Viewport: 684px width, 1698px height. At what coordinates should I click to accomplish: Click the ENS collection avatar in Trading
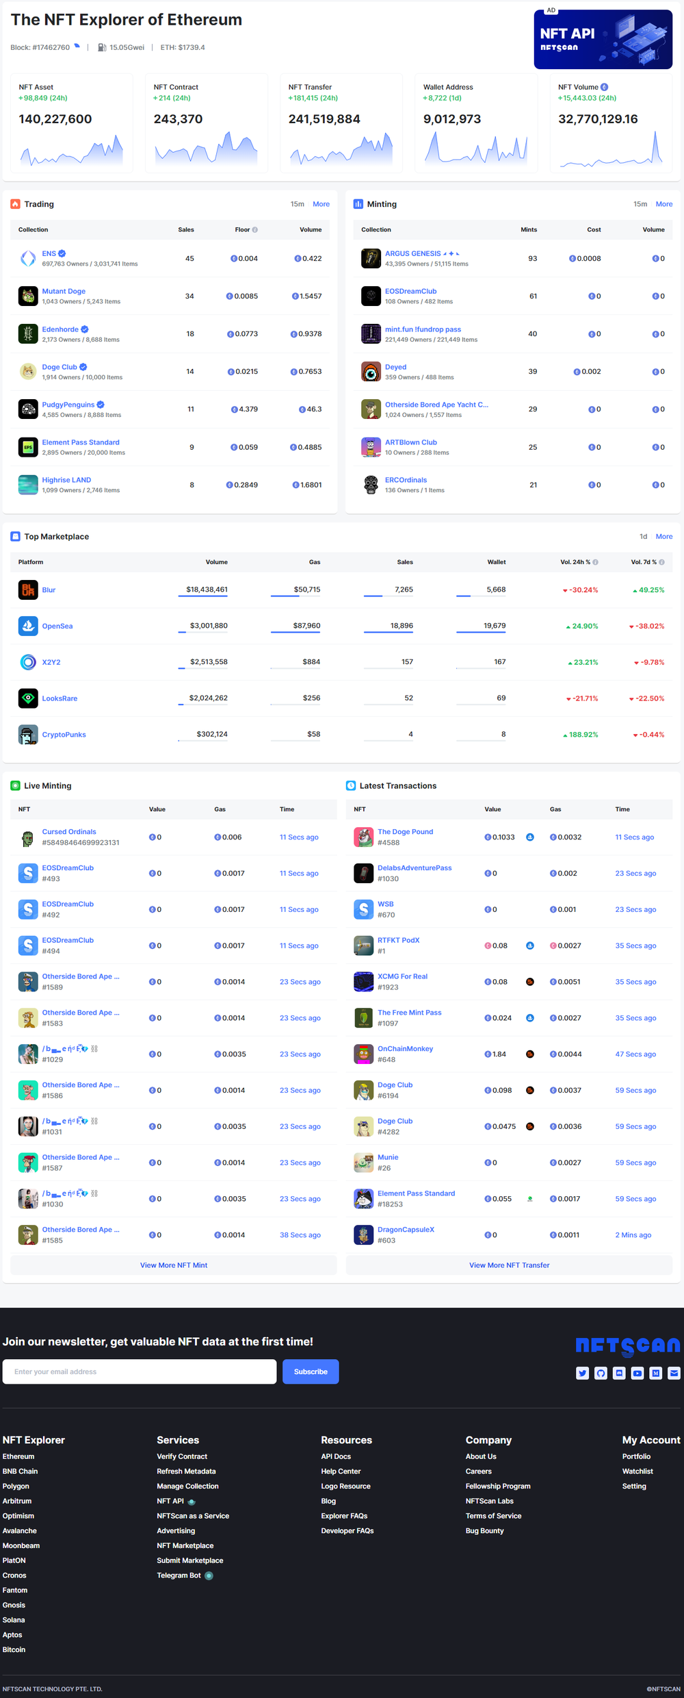tap(28, 258)
